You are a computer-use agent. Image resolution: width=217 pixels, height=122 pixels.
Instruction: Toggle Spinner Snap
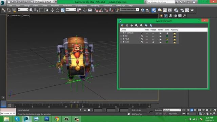(x=111, y=10)
